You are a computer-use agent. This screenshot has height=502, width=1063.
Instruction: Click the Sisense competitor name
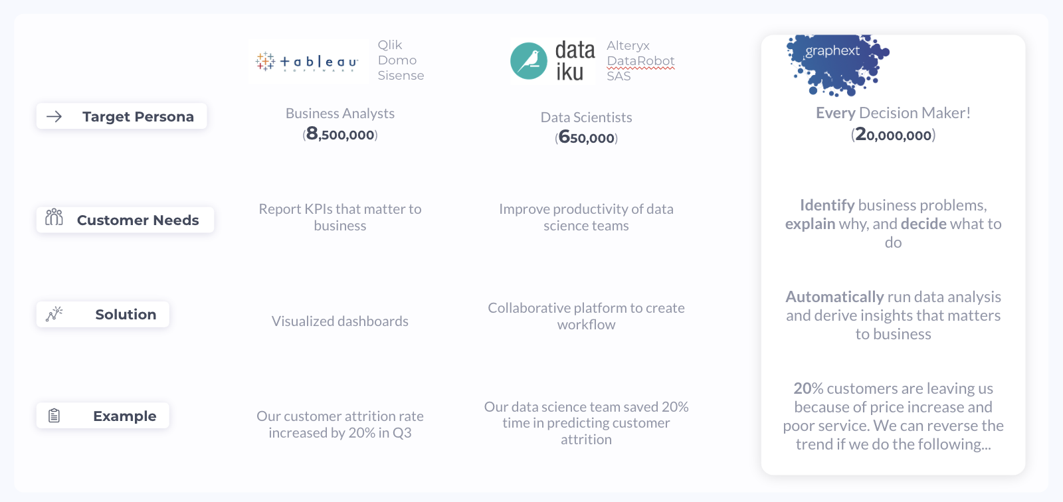pyautogui.click(x=401, y=76)
